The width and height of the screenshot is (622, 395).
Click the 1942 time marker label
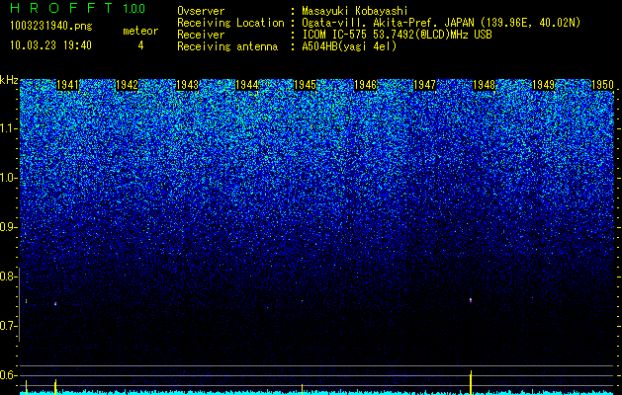pyautogui.click(x=127, y=85)
